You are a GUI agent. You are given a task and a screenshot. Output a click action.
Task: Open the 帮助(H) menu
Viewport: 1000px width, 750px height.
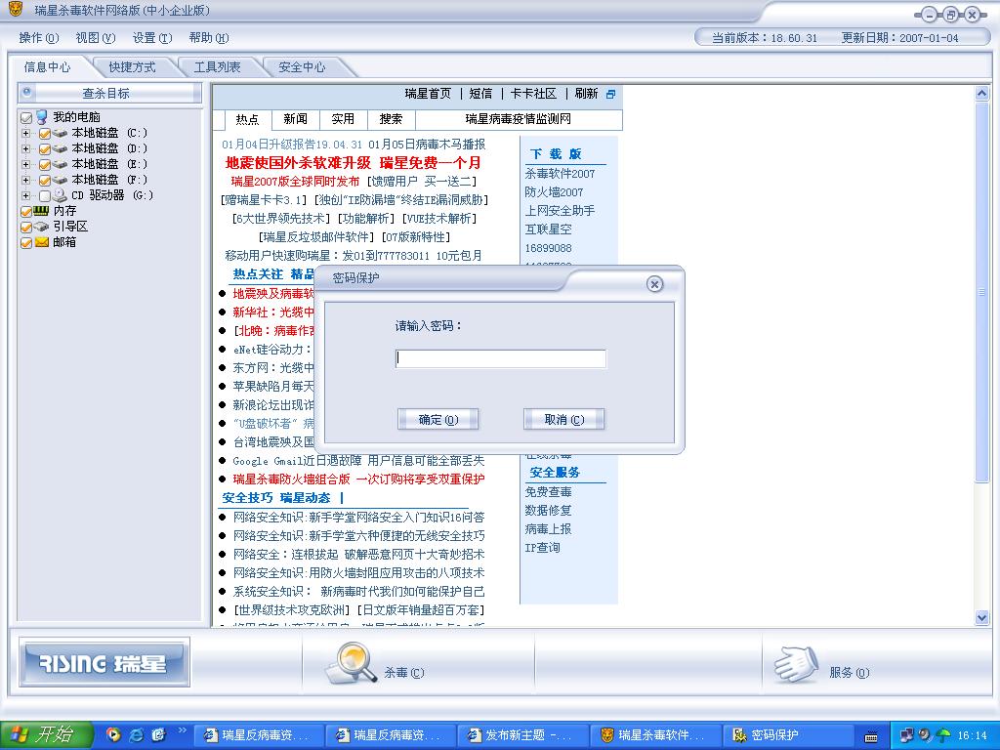(x=209, y=38)
